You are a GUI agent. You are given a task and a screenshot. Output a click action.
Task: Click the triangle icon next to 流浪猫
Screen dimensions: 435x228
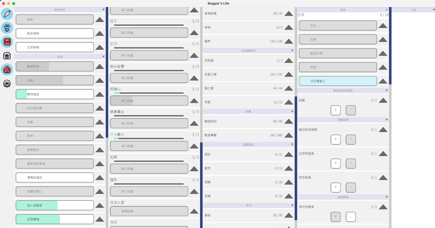pyautogui.click(x=288, y=61)
